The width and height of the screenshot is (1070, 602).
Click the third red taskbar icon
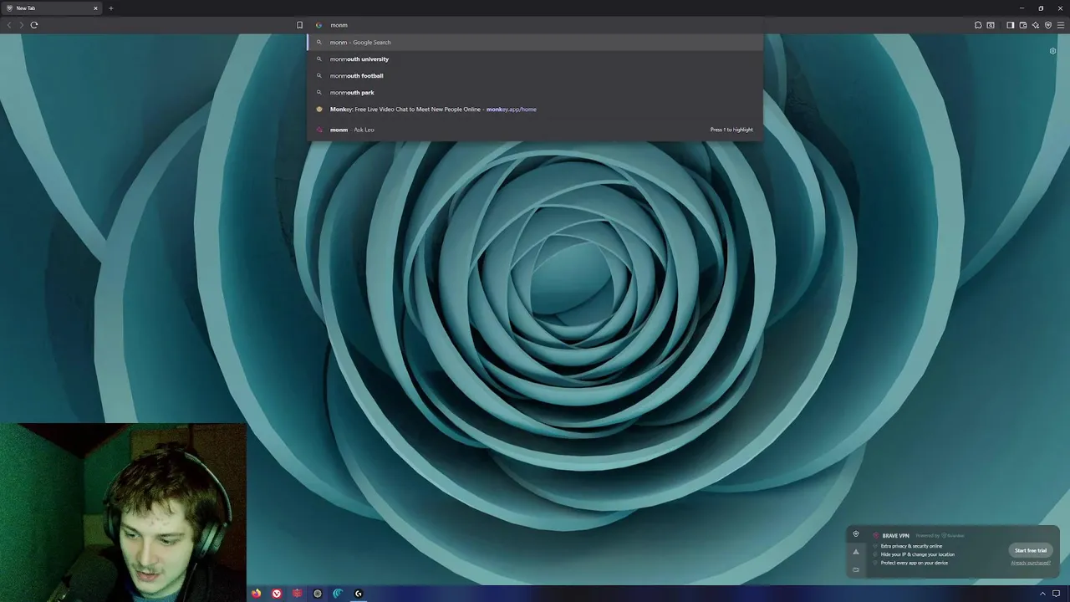(x=297, y=594)
